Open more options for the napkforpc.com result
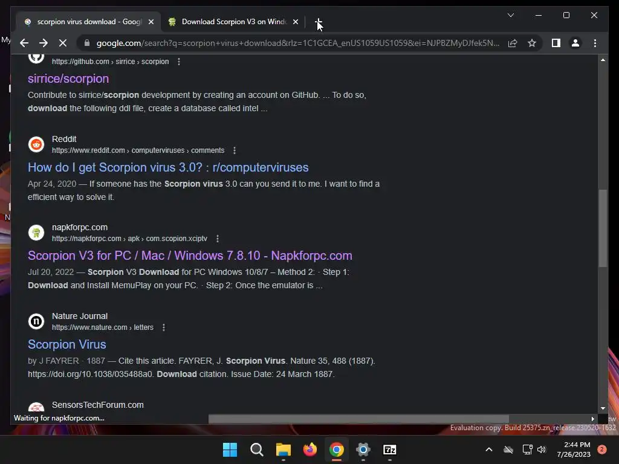Viewport: 619px width, 464px height. click(218, 239)
